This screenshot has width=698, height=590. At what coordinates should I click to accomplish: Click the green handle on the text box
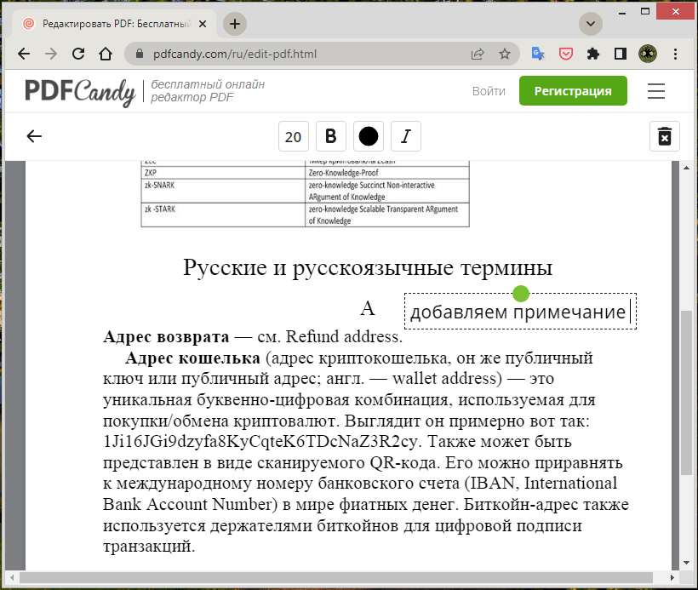coord(520,294)
